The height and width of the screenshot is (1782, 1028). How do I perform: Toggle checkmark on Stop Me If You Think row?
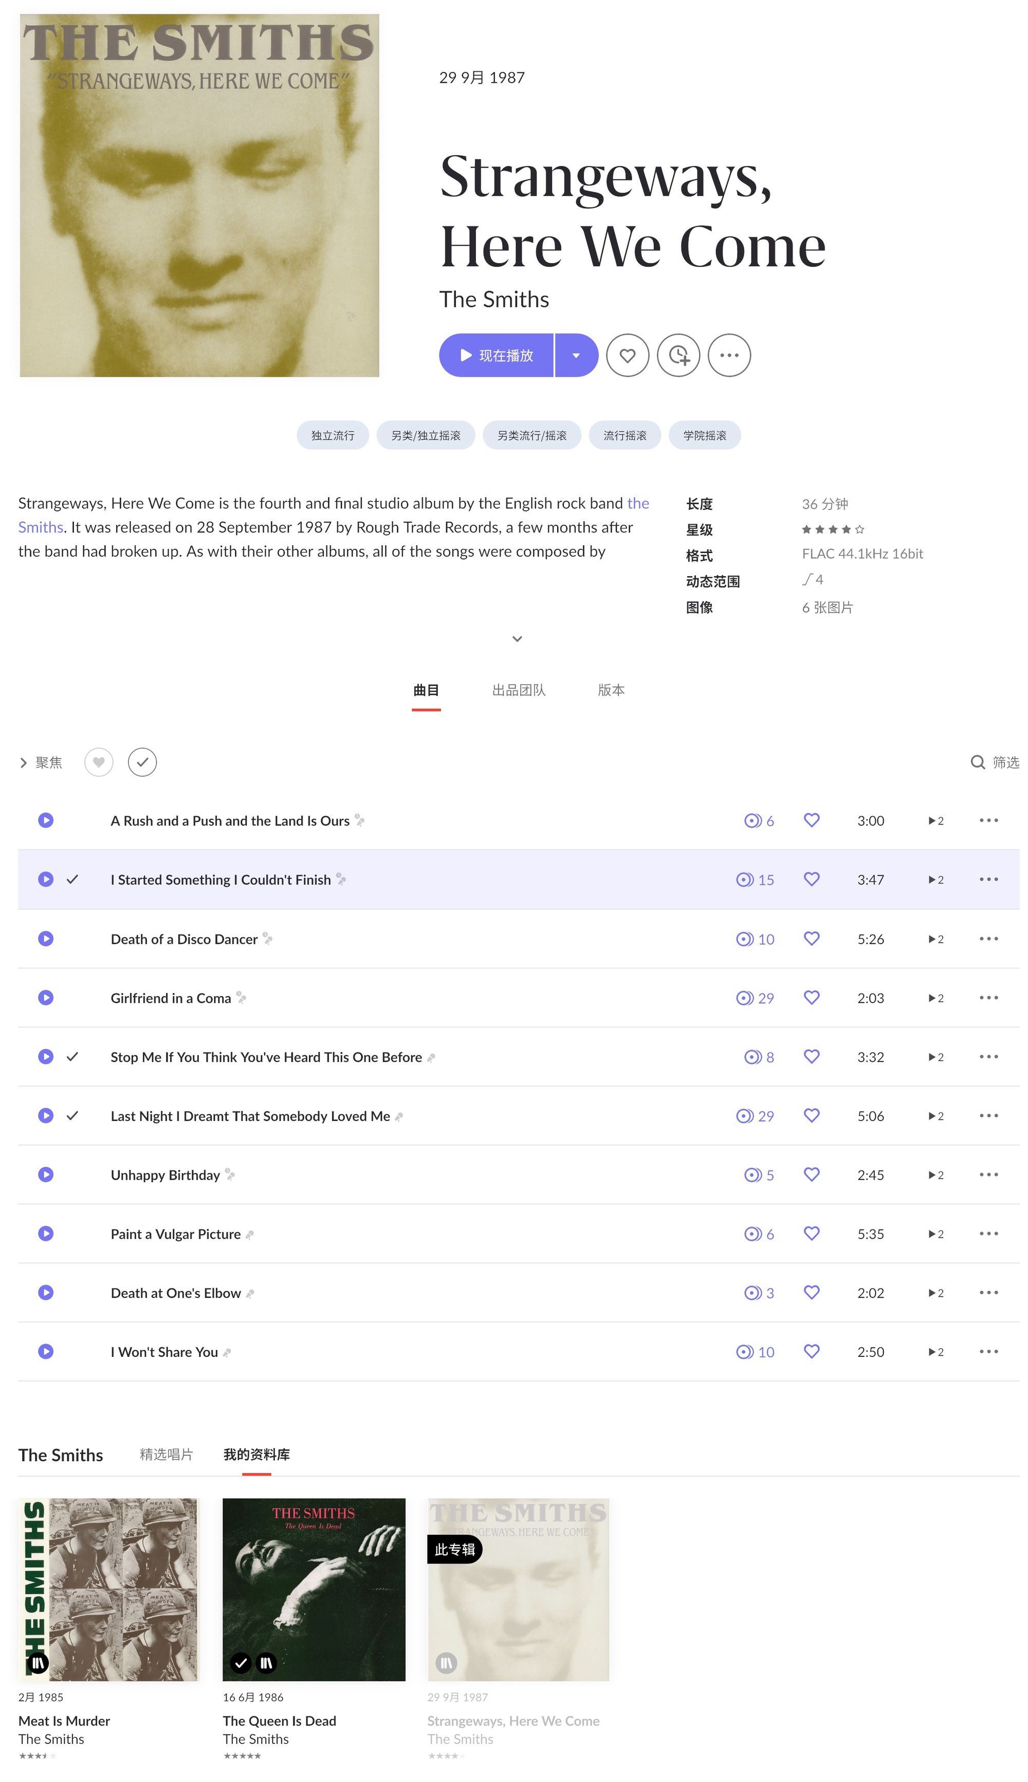pyautogui.click(x=72, y=1057)
